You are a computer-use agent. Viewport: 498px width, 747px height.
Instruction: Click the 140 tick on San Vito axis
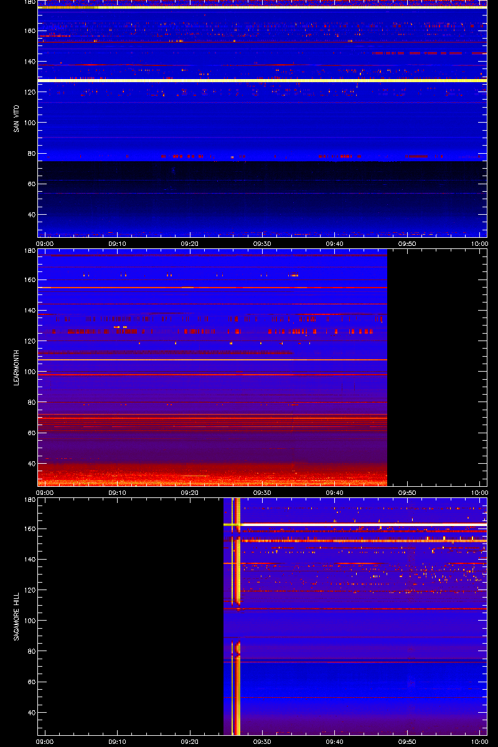point(29,62)
